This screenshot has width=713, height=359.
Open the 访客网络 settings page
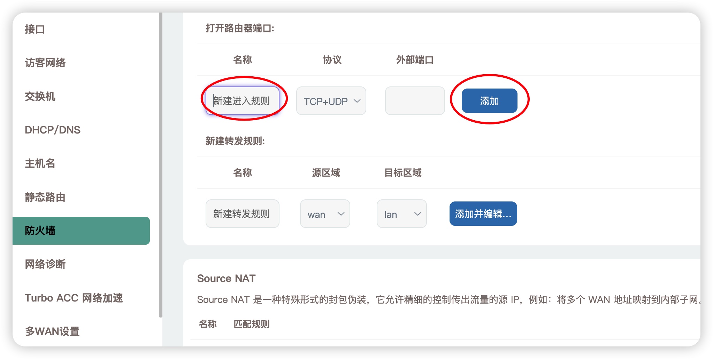(45, 63)
